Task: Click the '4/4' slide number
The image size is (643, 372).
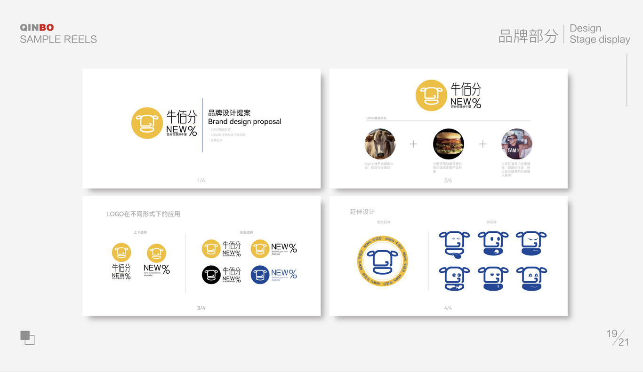Action: tap(448, 308)
